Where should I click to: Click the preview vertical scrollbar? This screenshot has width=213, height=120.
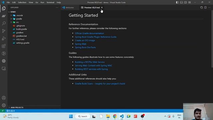(212, 39)
